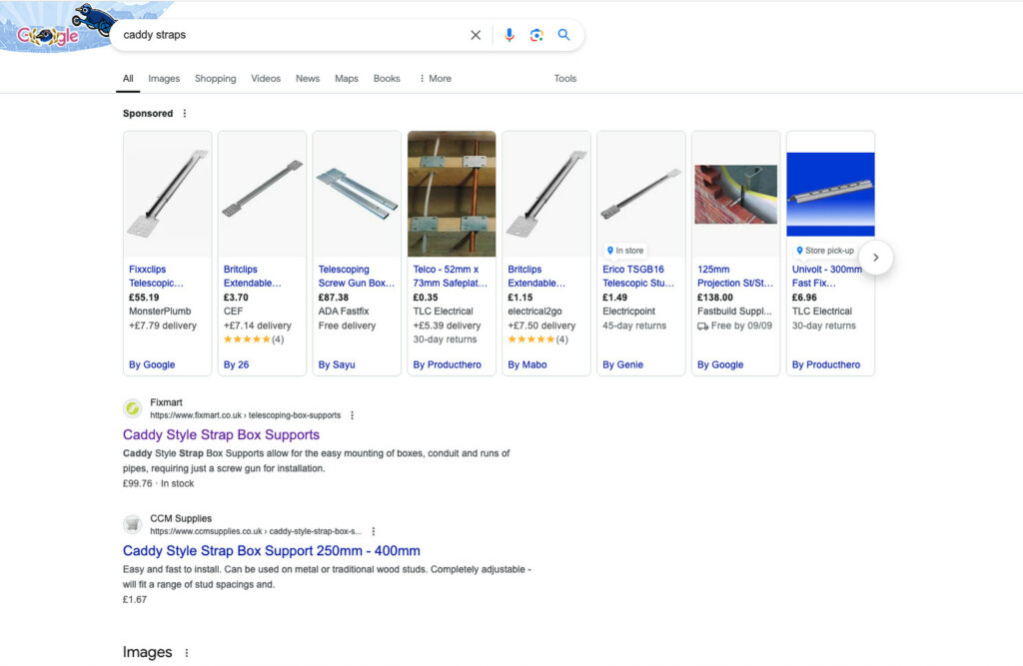1023x666 pixels.
Task: Open Univolt 300mm Fast Fix image
Action: (830, 194)
